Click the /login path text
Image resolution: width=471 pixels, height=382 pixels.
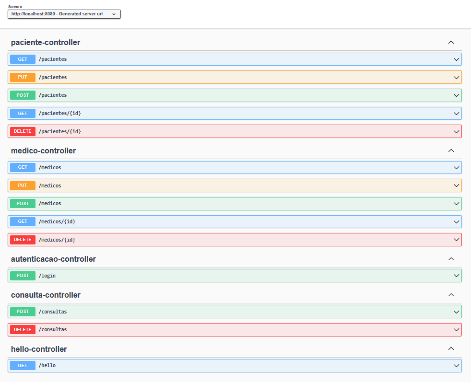point(47,276)
